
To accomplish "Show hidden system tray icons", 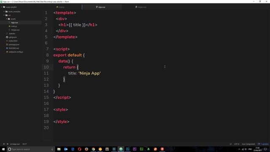I will pyautogui.click(x=239, y=149).
